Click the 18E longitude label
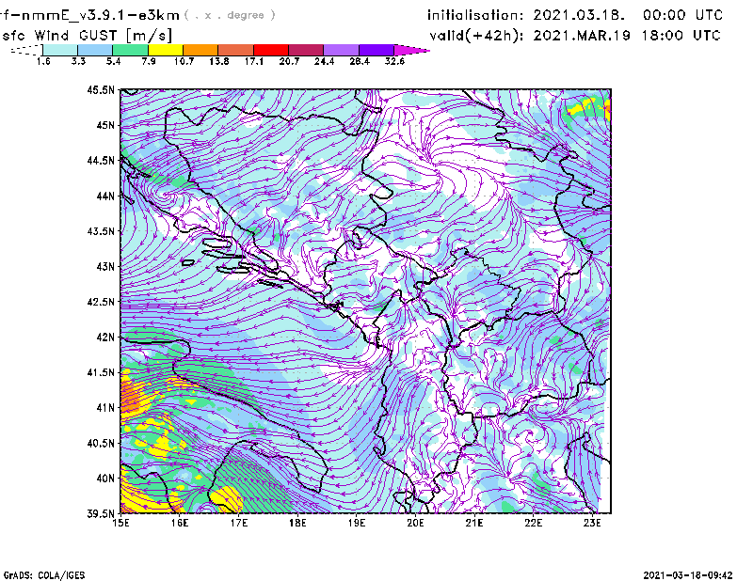753x581 pixels. coord(297,523)
